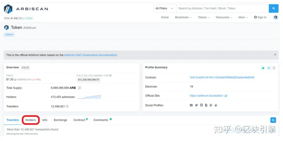Click the Decimals value 18
The height and width of the screenshot is (141, 283).
coord(191,87)
